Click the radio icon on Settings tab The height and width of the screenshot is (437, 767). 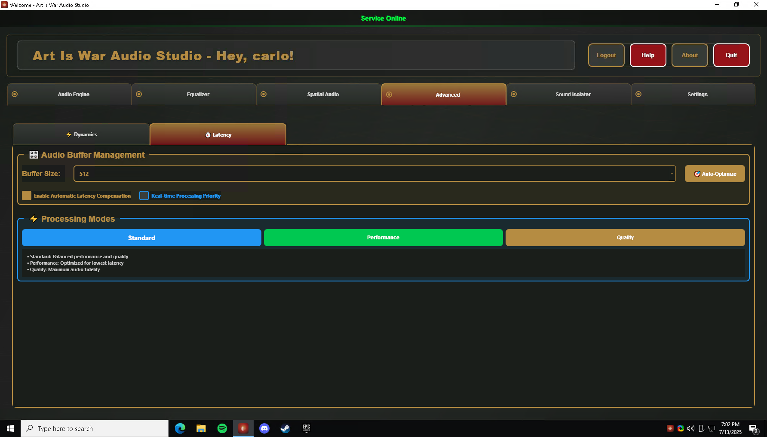(638, 94)
